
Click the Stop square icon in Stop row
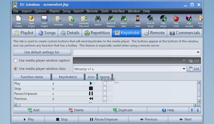coord(91,88)
